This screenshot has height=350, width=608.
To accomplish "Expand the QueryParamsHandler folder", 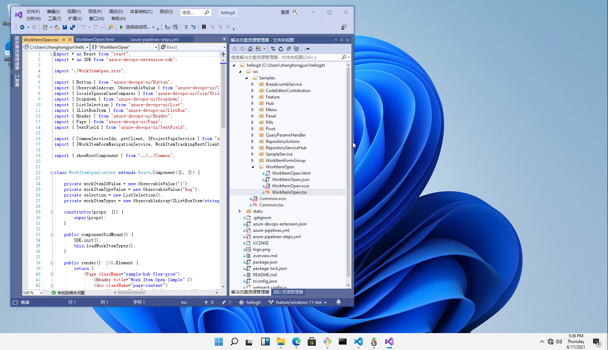I will (252, 135).
